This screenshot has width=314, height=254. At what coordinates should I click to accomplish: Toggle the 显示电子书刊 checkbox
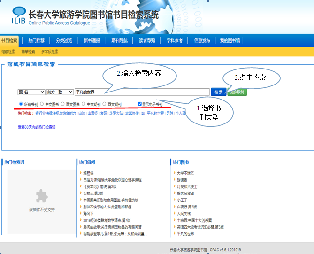[x=140, y=104]
